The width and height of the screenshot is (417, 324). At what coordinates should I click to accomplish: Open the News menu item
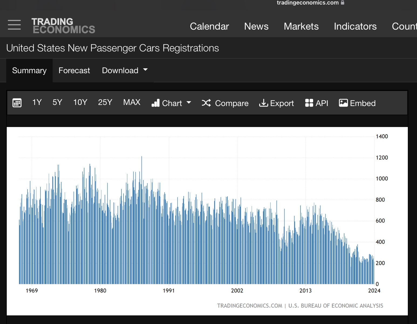click(256, 26)
